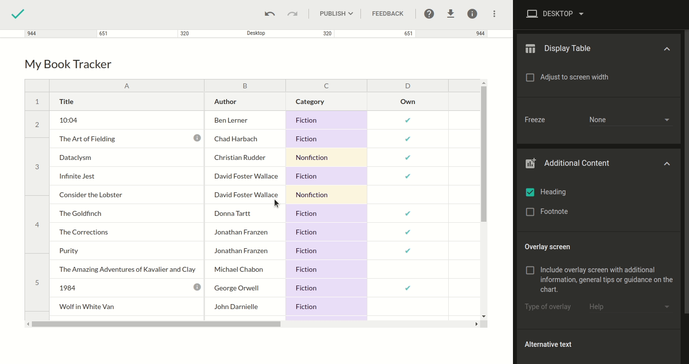Screen dimensions: 689x364
Task: Click the undo arrow icon
Action: point(270,14)
